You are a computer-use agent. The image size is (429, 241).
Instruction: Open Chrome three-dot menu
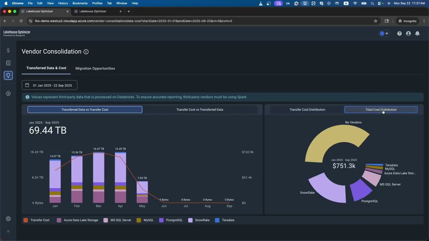[424, 21]
